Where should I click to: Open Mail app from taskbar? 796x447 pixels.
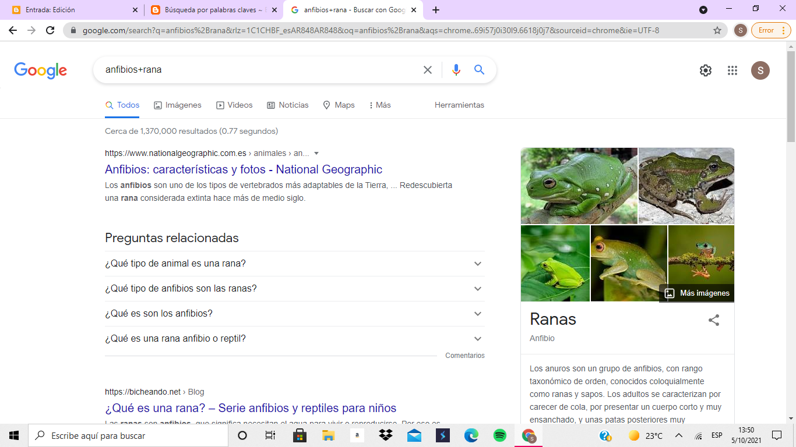[x=414, y=435]
